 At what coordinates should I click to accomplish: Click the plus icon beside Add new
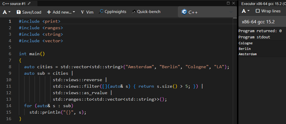49,12
